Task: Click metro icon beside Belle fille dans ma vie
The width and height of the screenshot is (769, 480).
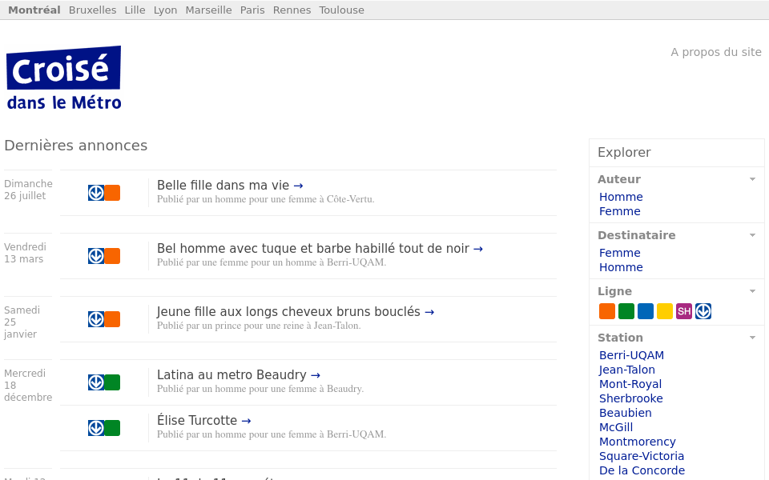Action: tap(96, 193)
